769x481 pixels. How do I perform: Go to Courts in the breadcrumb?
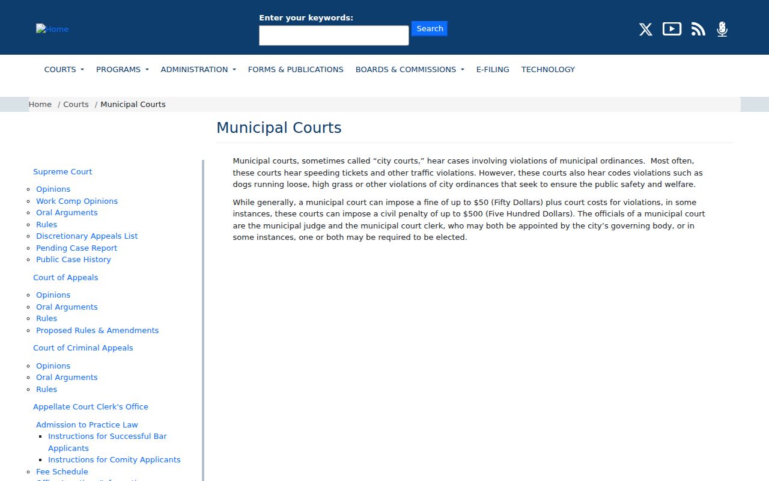(76, 104)
